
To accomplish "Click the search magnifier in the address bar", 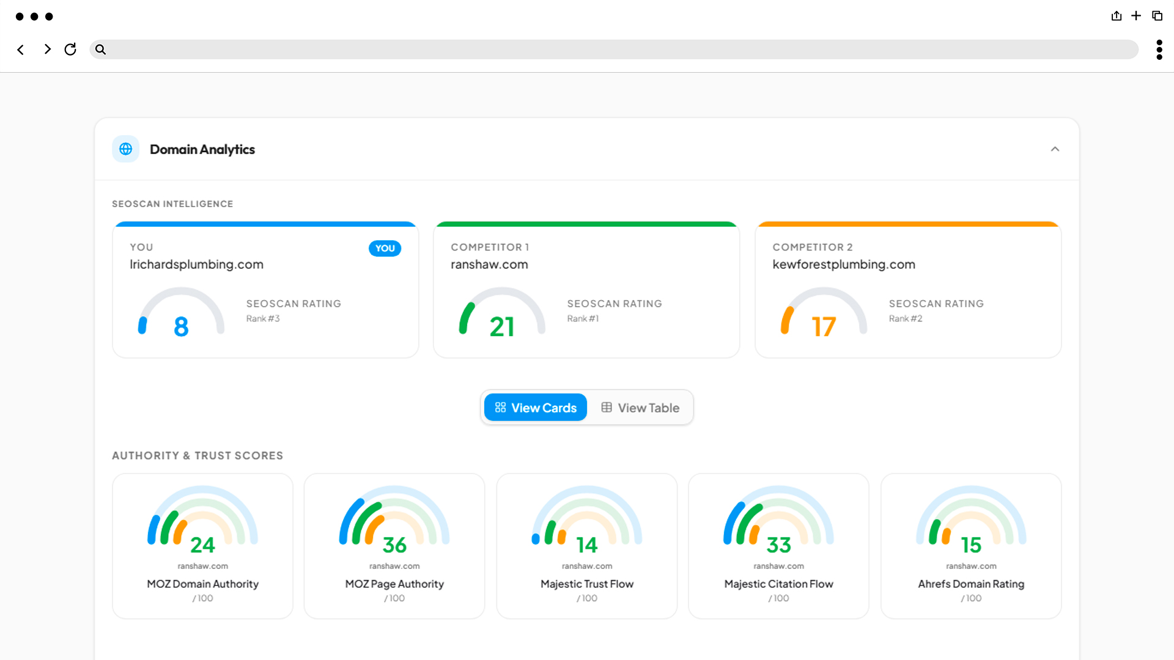I will [100, 50].
